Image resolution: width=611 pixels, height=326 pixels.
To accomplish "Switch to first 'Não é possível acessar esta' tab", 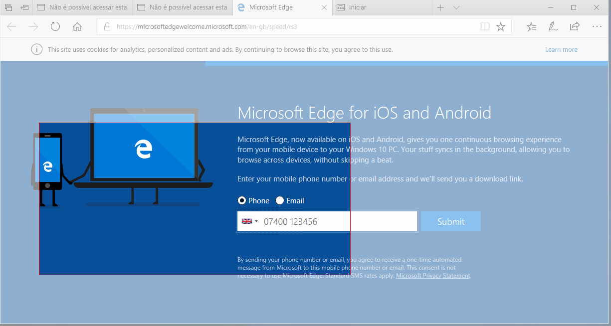I will [x=82, y=7].
